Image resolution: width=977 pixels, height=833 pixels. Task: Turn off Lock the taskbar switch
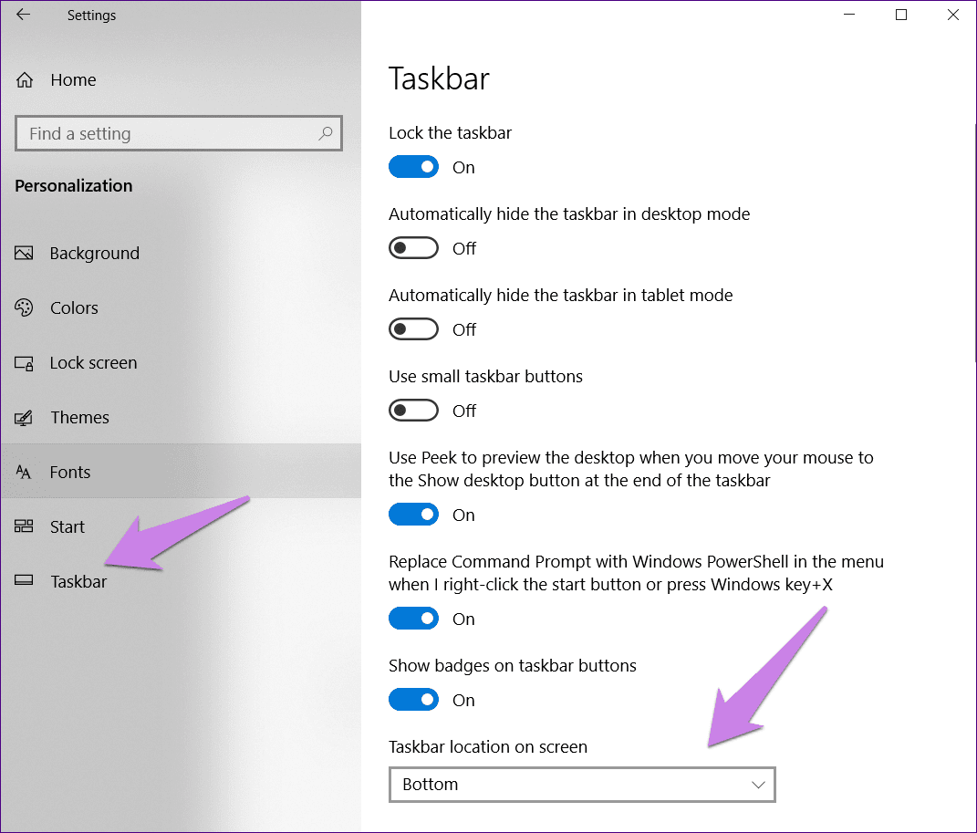[414, 167]
